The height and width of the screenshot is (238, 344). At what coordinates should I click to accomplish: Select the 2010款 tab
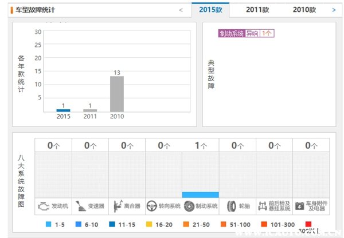pyautogui.click(x=304, y=10)
